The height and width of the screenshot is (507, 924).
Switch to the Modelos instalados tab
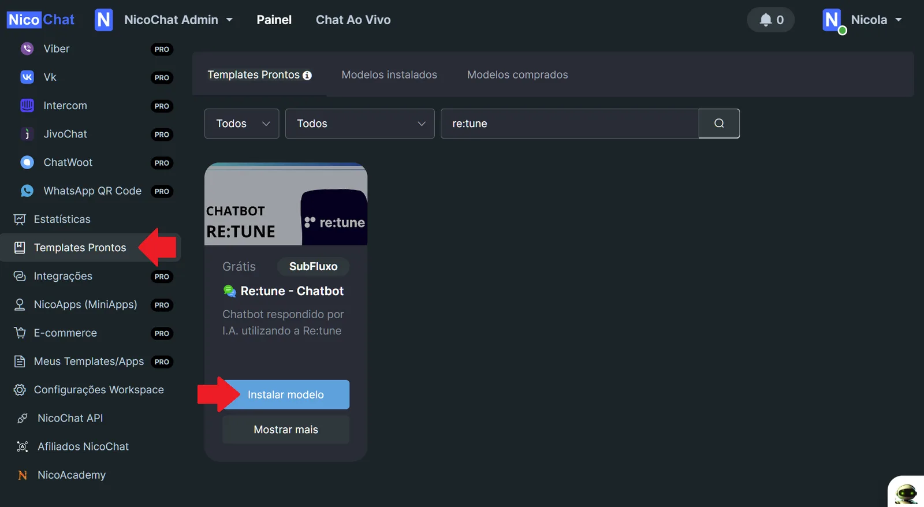389,74
